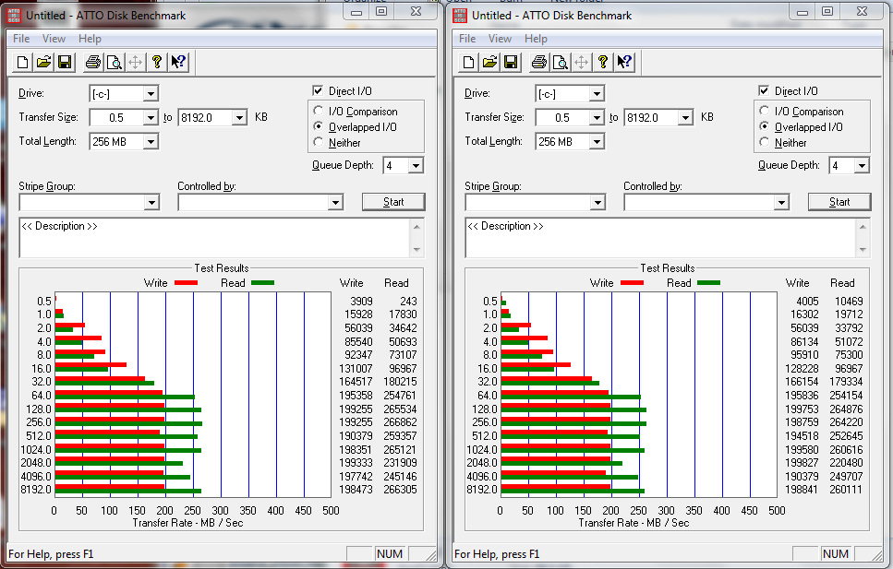Click green Read legend swatch, right window
This screenshot has height=569, width=893.
point(708,283)
